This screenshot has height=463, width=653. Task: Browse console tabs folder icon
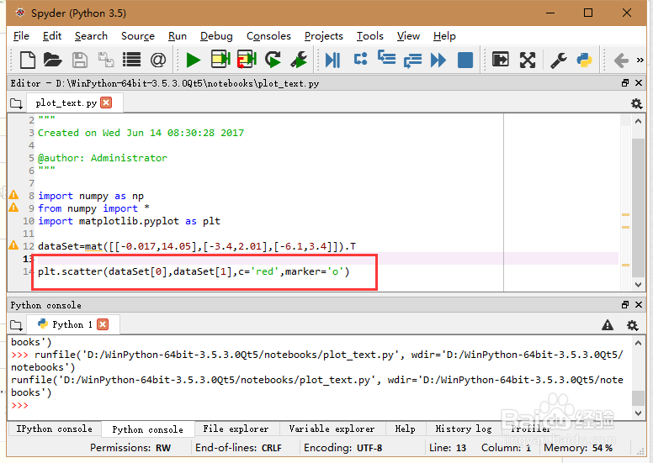[16, 324]
